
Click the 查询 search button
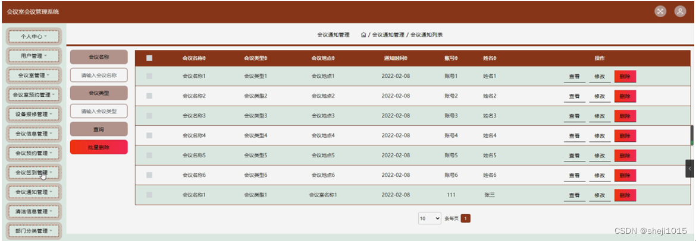coord(99,129)
